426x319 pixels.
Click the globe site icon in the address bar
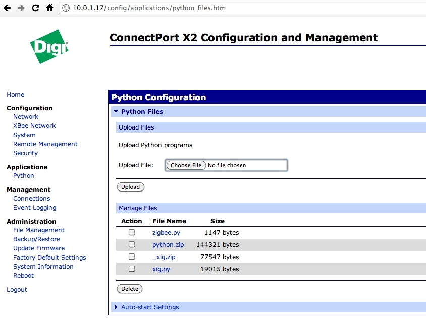pyautogui.click(x=66, y=8)
